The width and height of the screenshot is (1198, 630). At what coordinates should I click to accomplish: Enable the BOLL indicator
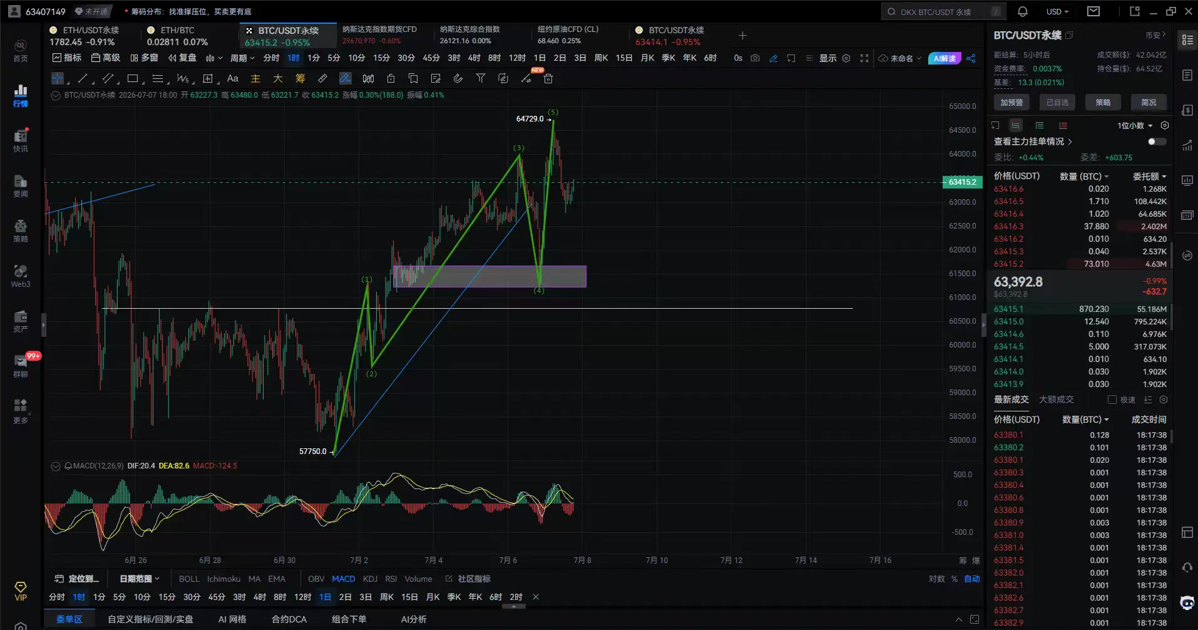pyautogui.click(x=189, y=579)
